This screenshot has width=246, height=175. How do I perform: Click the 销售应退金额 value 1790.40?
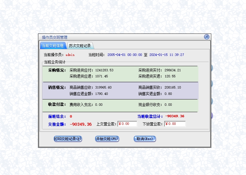click(x=101, y=94)
